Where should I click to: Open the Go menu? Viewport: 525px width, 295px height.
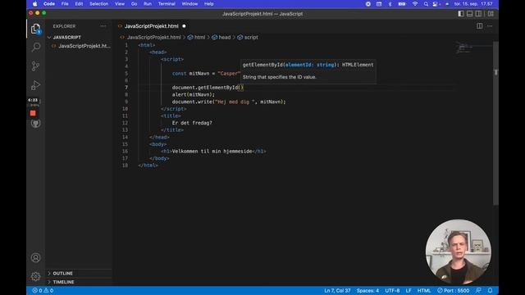134,4
